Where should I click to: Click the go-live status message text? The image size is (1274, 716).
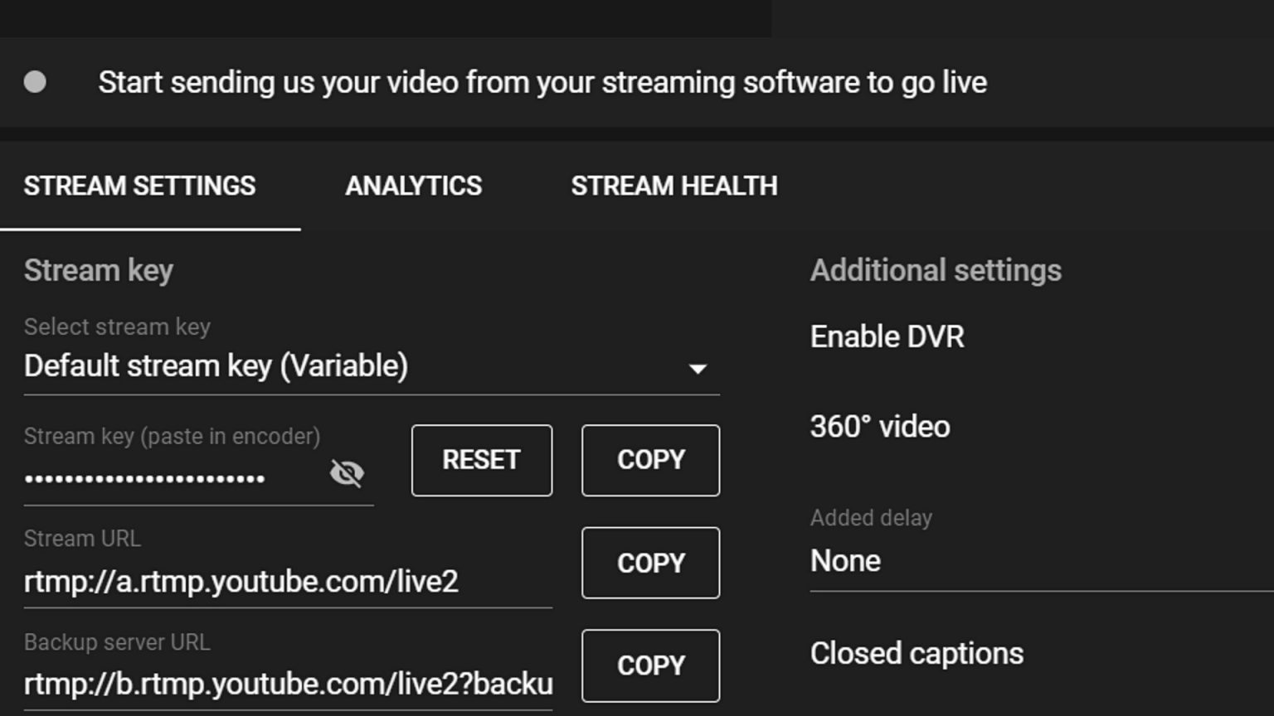pyautogui.click(x=542, y=83)
